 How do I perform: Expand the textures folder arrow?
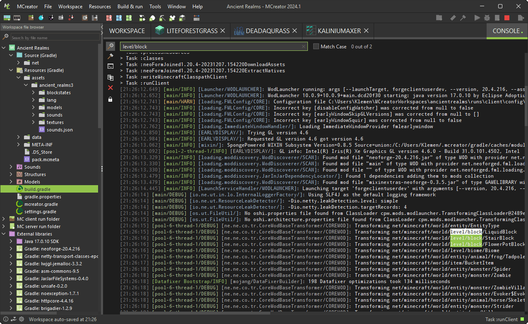pyautogui.click(x=34, y=122)
